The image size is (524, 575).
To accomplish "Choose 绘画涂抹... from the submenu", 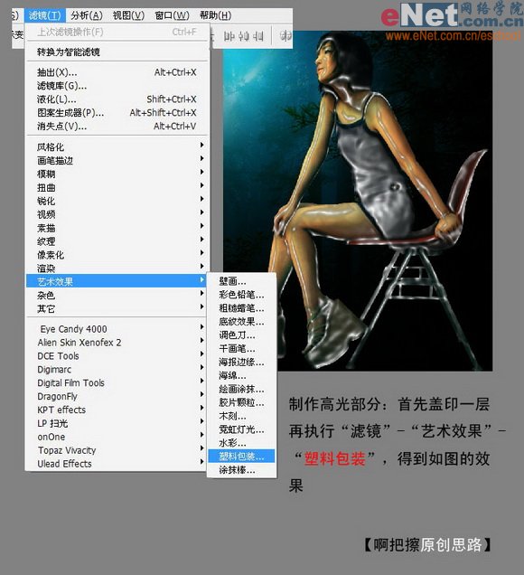I will click(241, 389).
